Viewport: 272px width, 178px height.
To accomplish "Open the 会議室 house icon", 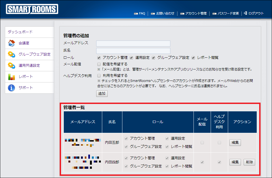I will point(11,43).
